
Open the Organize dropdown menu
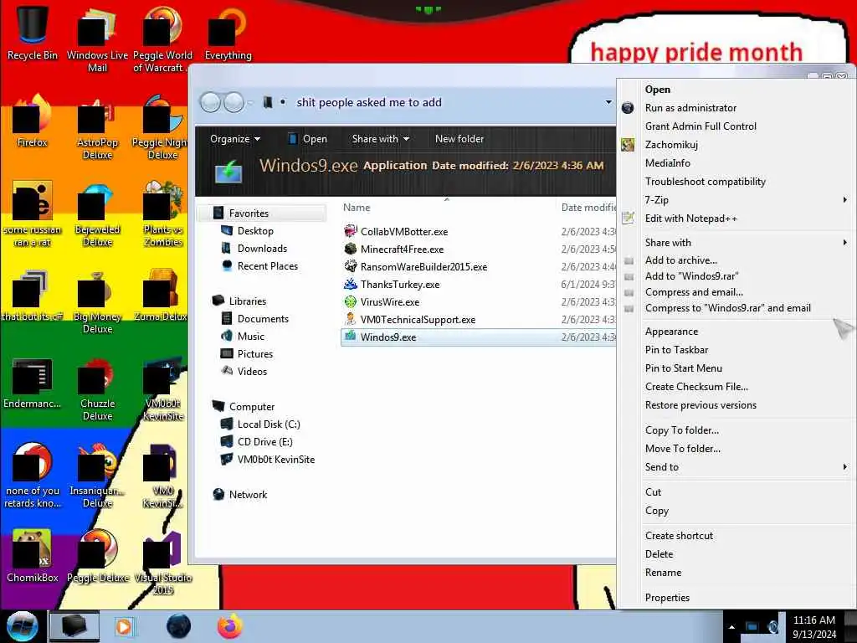coord(235,139)
